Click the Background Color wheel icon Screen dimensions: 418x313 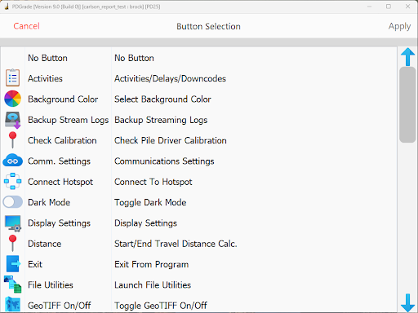point(12,99)
